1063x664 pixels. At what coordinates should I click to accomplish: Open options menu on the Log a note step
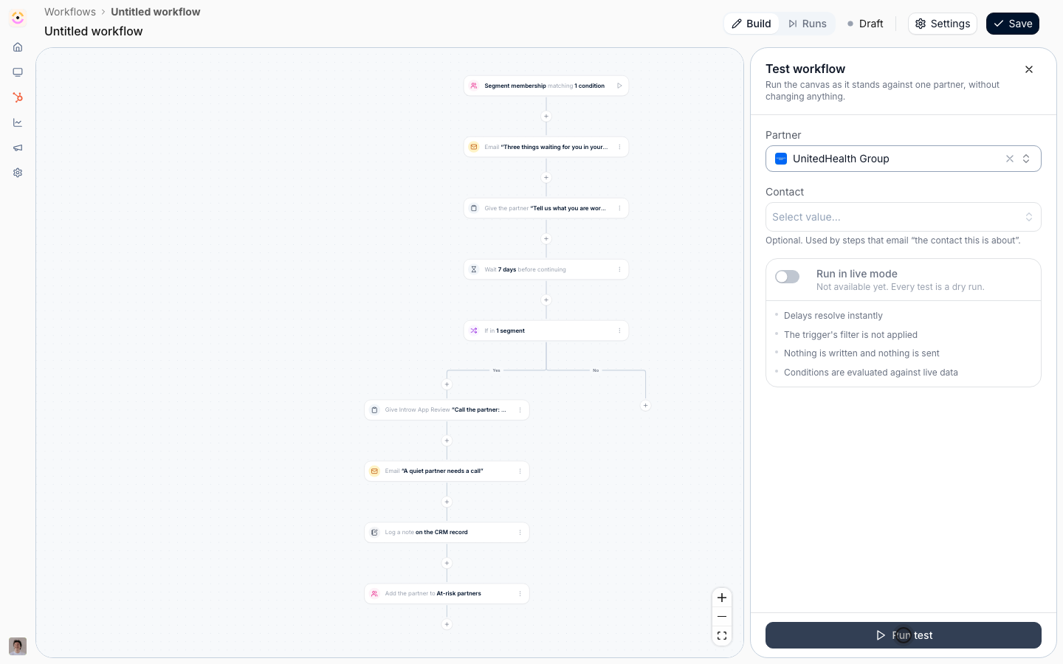coord(520,532)
